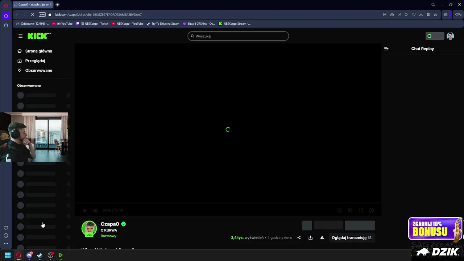Stop the page from loading
Viewport: 464px width, 261px height.
click(x=32, y=14)
